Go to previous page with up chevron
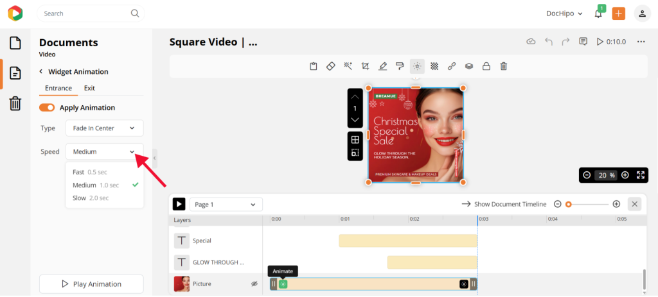Screen dimensions: 658x297 (x=355, y=96)
